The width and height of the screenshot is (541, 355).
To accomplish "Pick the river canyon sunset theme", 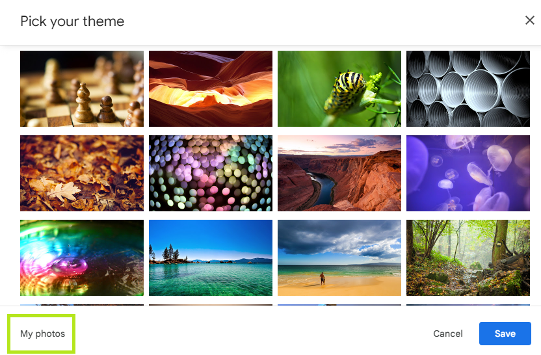I will coord(339,173).
